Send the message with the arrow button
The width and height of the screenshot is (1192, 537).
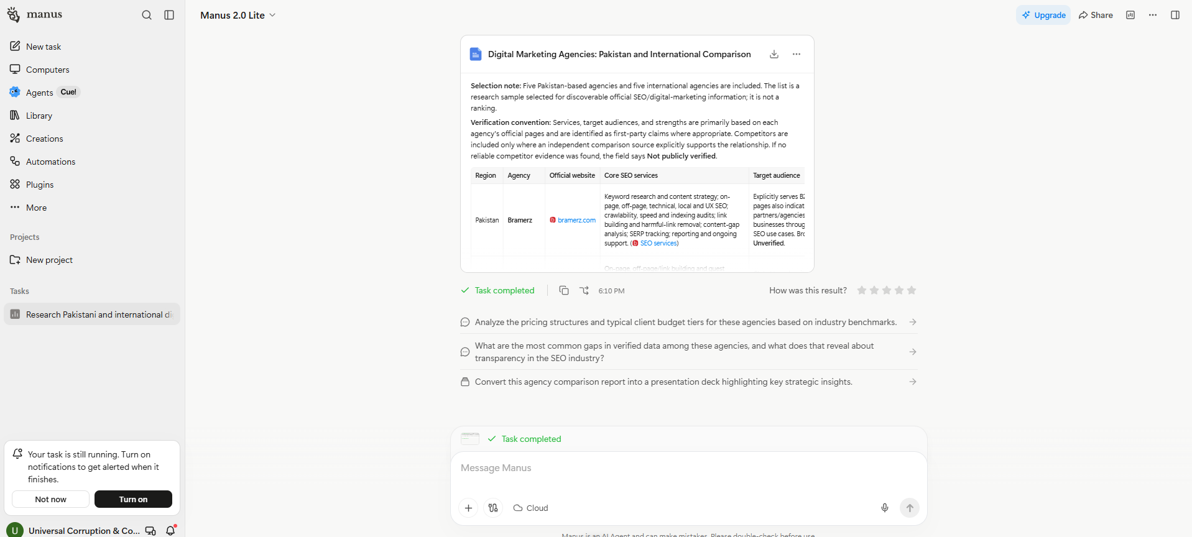[910, 508]
